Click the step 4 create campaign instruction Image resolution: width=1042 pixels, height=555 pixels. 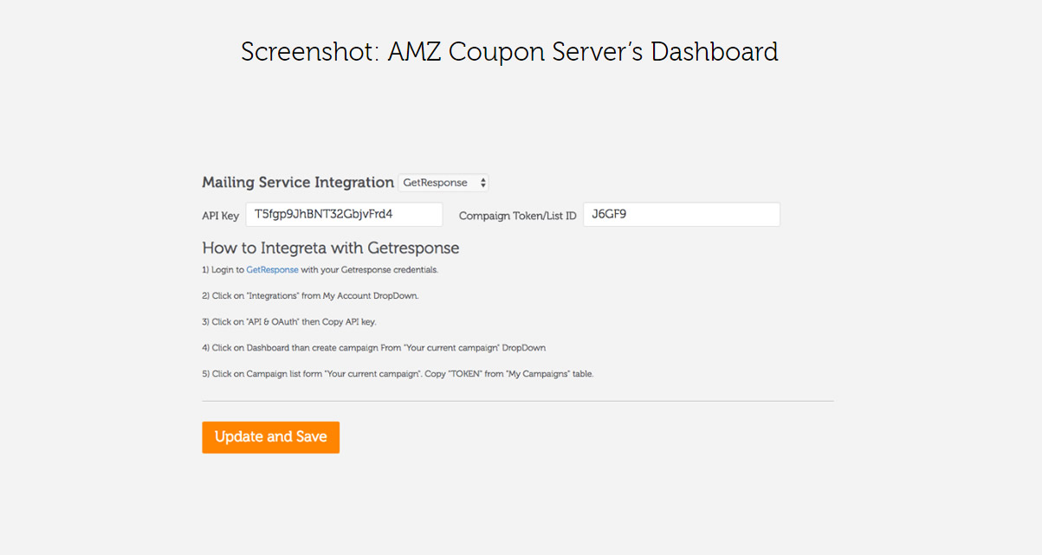coord(374,348)
